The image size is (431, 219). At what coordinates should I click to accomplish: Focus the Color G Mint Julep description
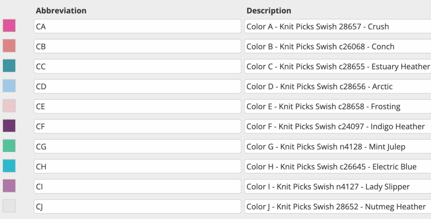(338, 146)
